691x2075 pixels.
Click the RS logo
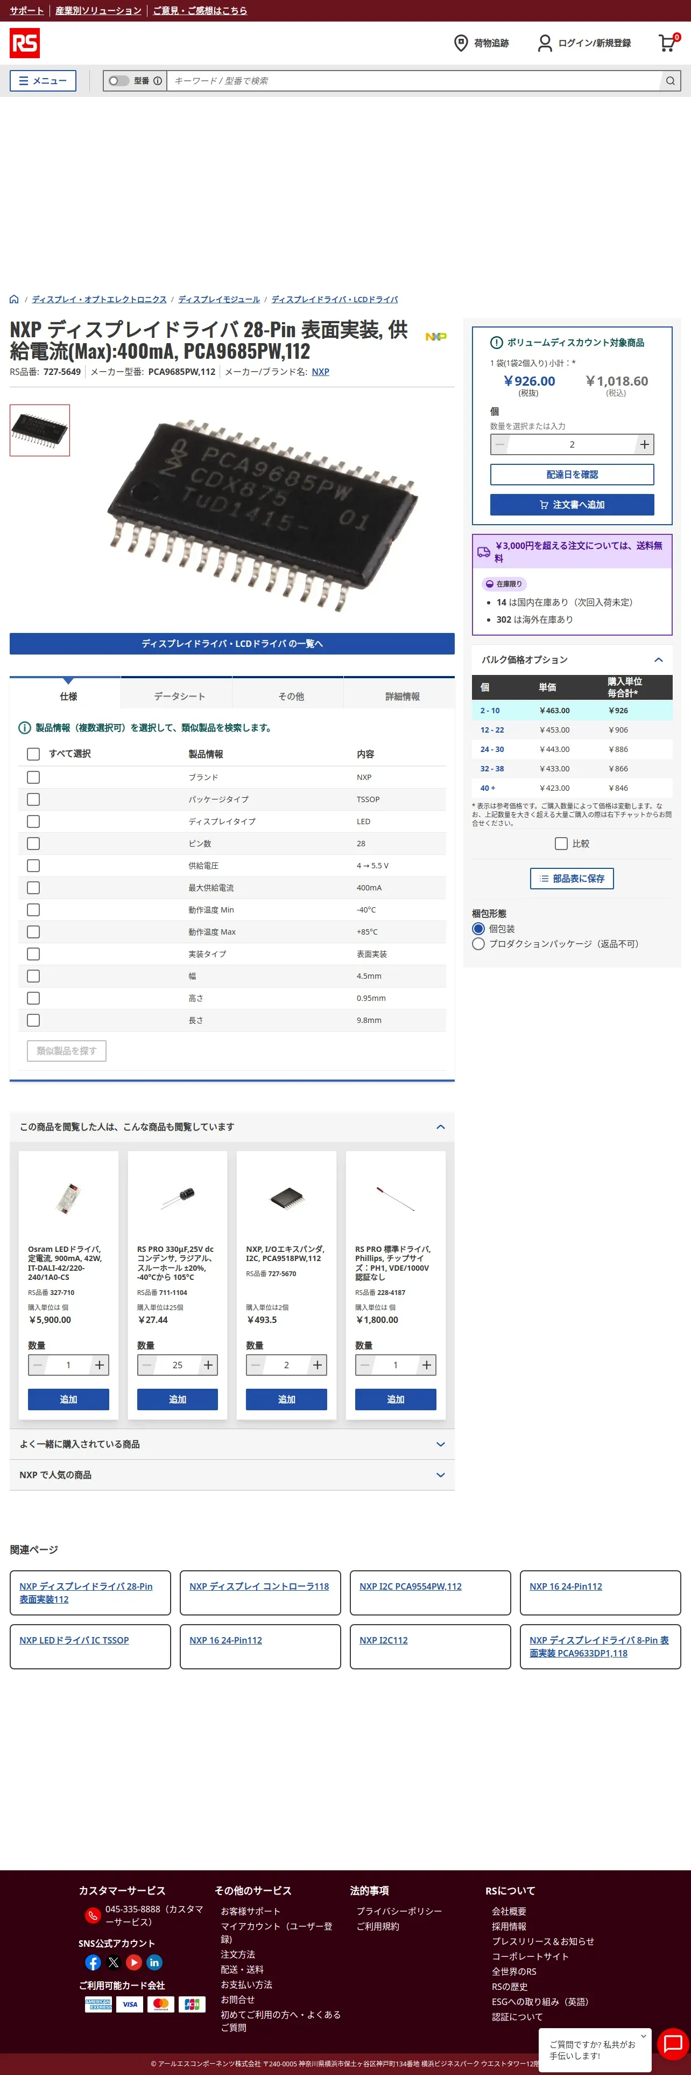(24, 44)
